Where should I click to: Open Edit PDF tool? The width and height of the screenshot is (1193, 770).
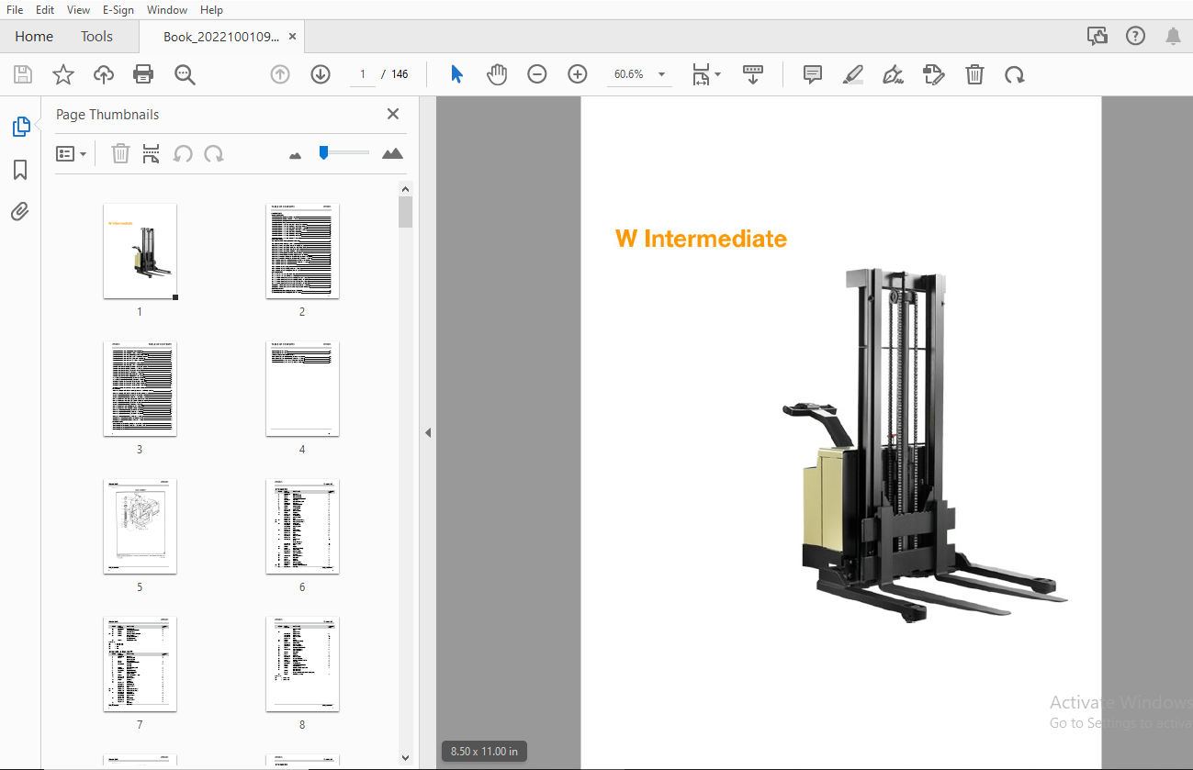click(x=934, y=74)
